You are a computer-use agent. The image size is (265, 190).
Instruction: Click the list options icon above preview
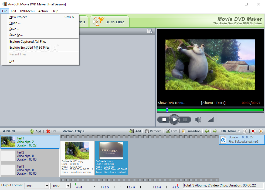(150, 31)
